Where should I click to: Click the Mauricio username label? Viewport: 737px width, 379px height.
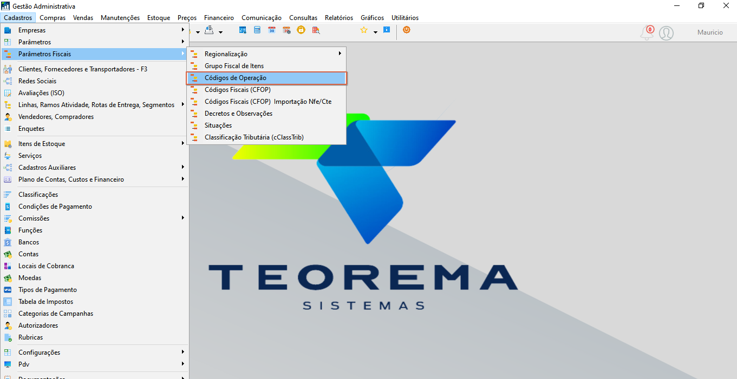coord(710,32)
